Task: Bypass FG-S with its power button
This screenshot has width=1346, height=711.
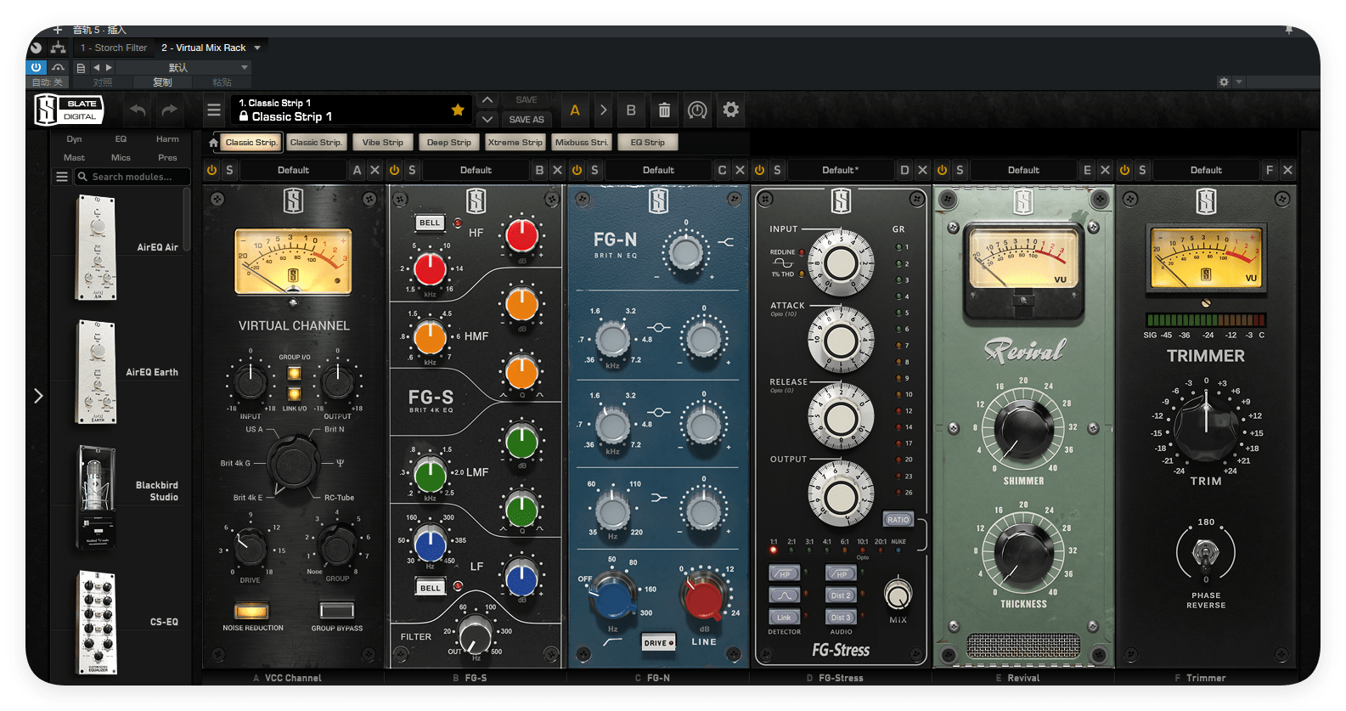Action: (x=394, y=170)
